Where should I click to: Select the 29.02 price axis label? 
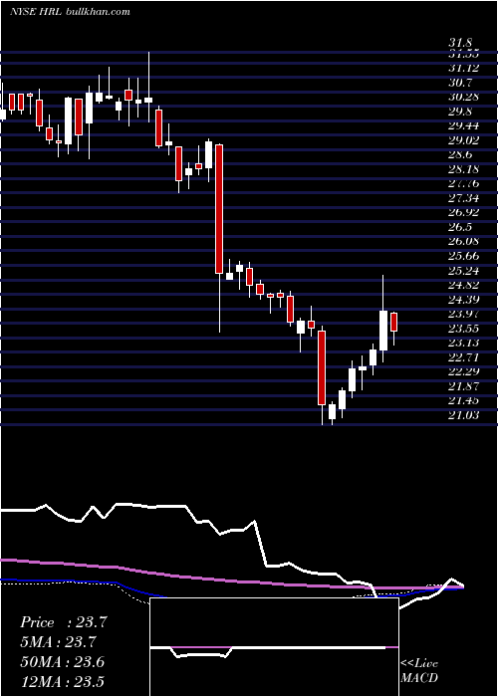(x=464, y=140)
